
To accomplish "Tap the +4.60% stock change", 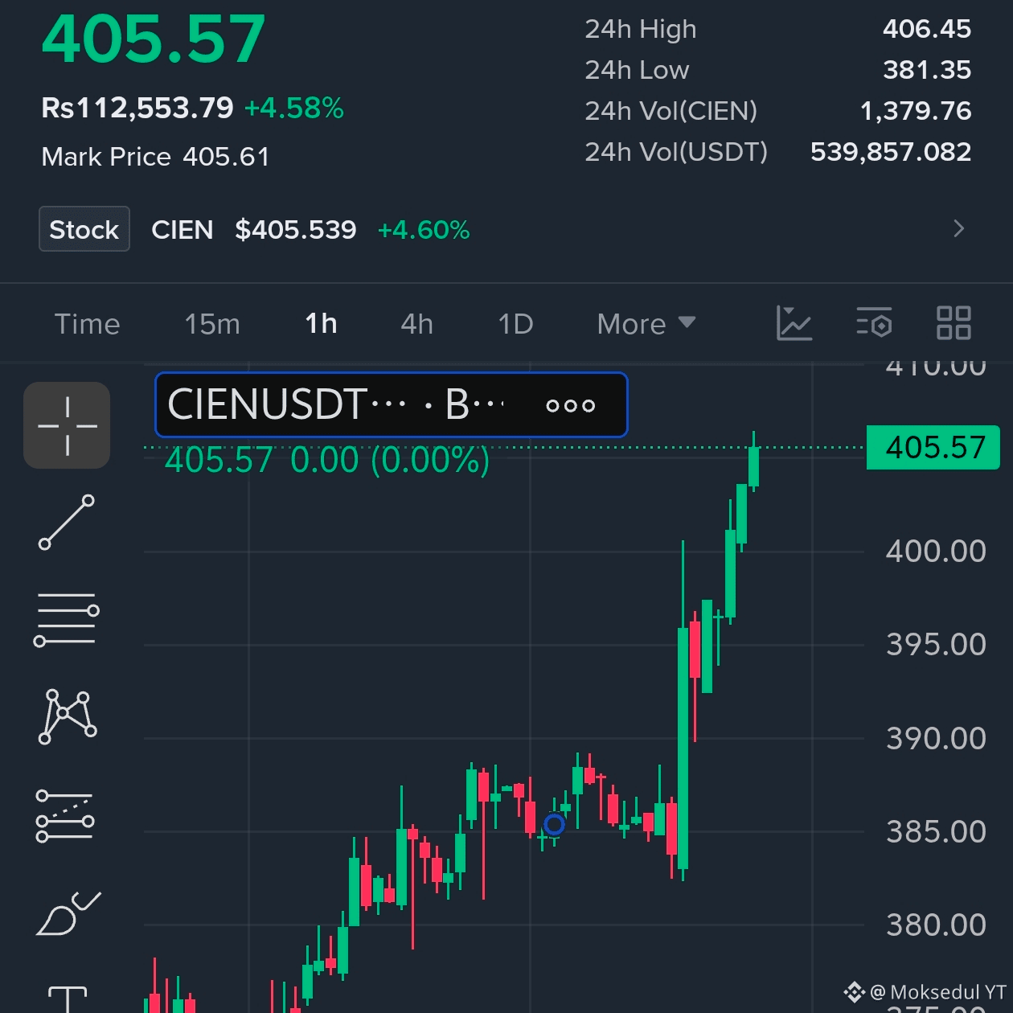I will [424, 230].
